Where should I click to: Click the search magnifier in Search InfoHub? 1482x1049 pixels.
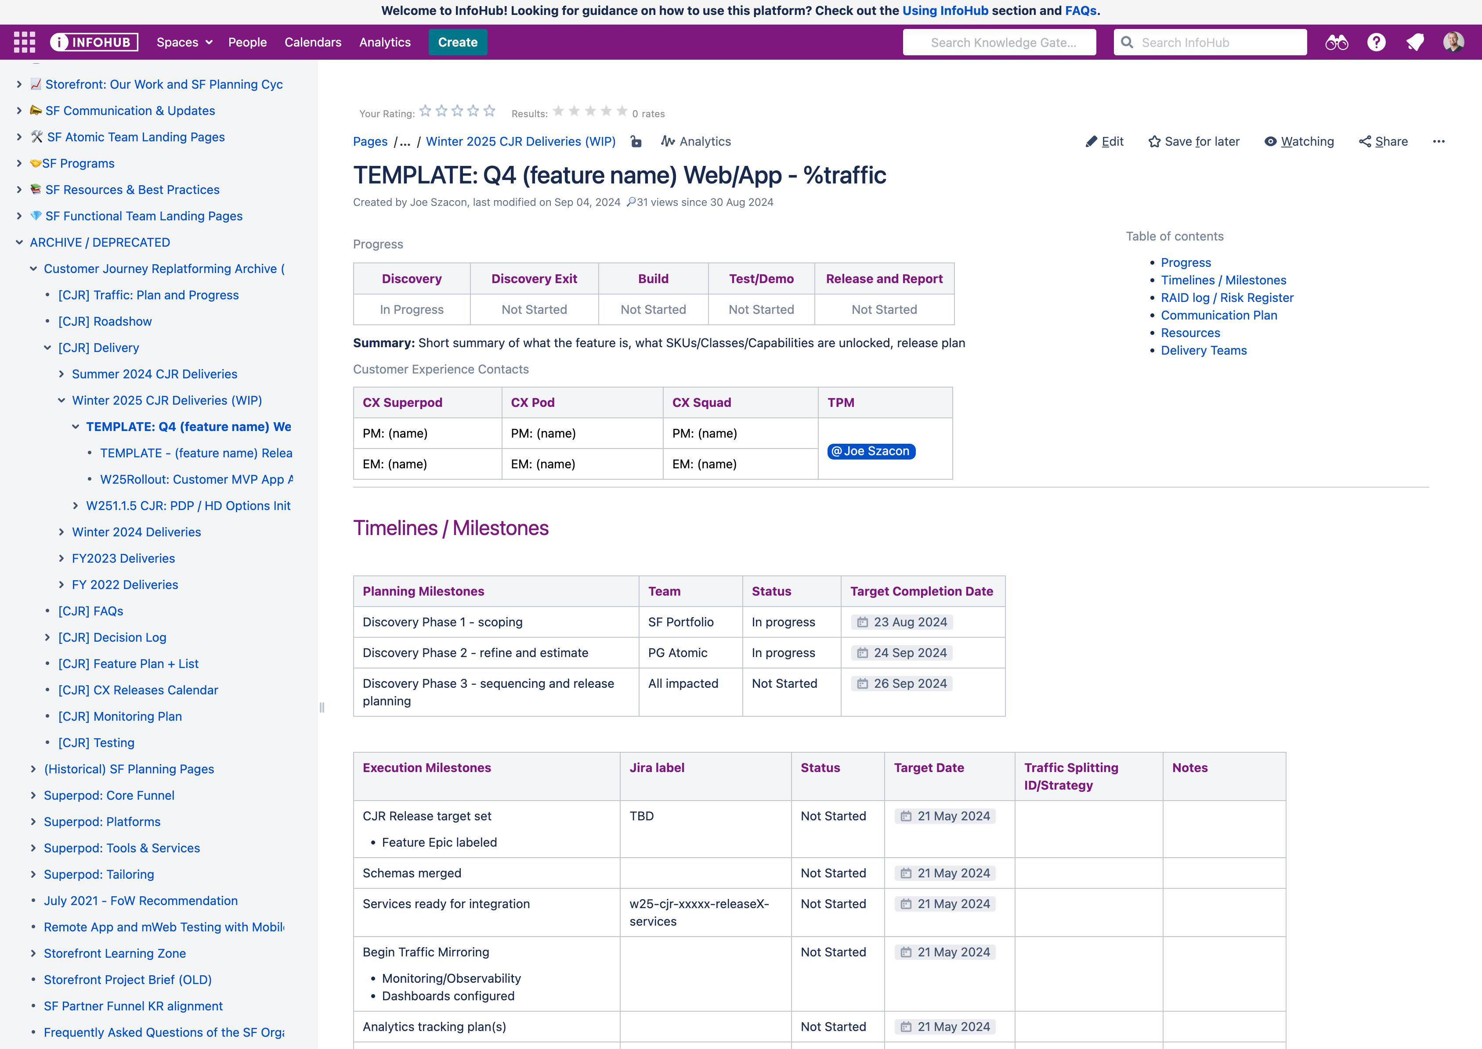(x=1127, y=43)
